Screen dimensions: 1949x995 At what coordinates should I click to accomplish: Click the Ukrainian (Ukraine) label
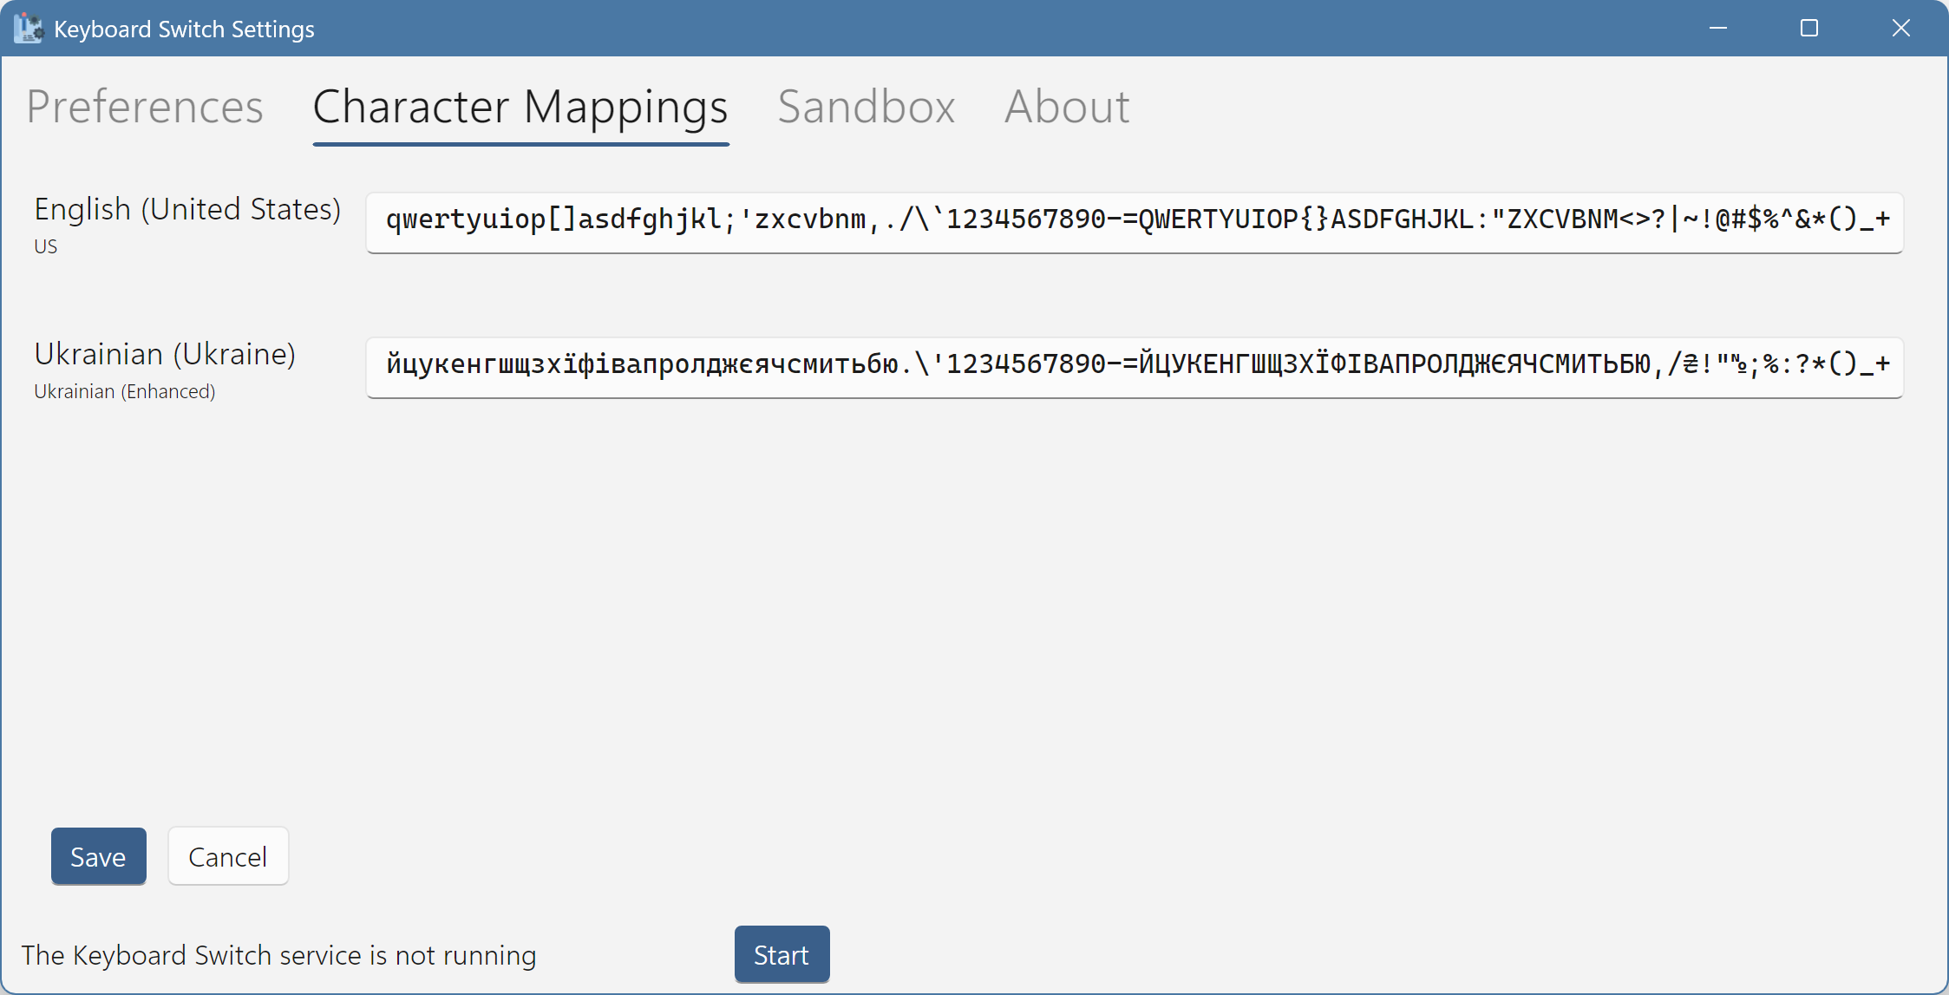(165, 354)
